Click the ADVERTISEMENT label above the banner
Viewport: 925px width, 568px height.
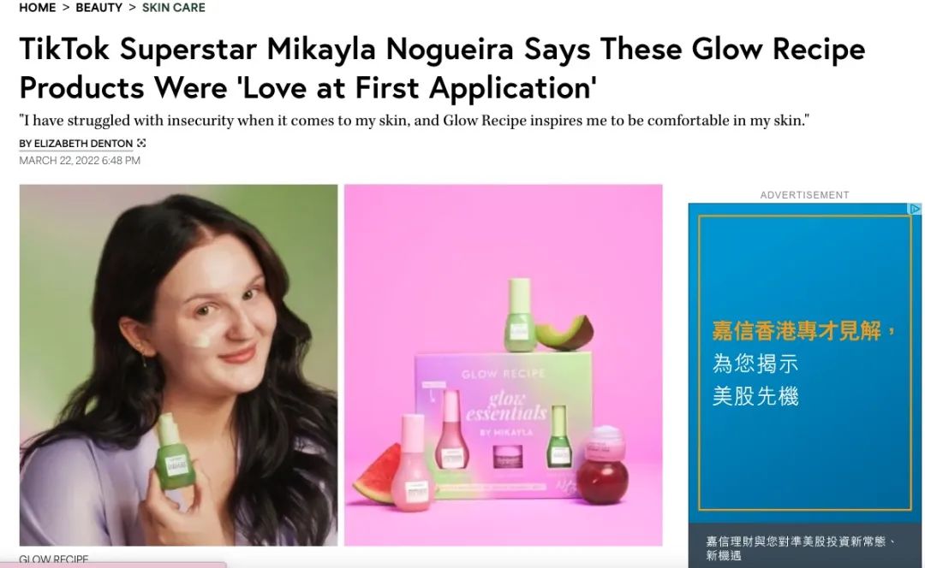pyautogui.click(x=804, y=195)
